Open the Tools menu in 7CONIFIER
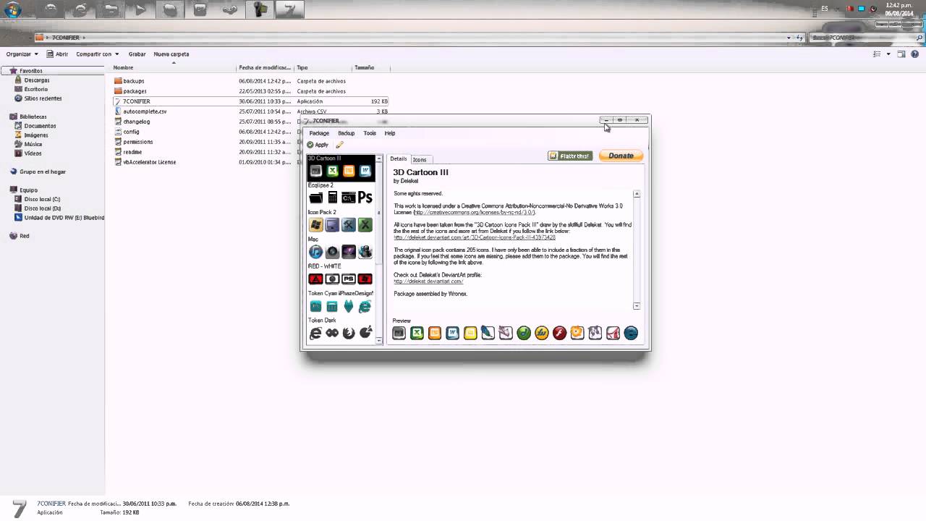The image size is (926, 521). pos(370,133)
